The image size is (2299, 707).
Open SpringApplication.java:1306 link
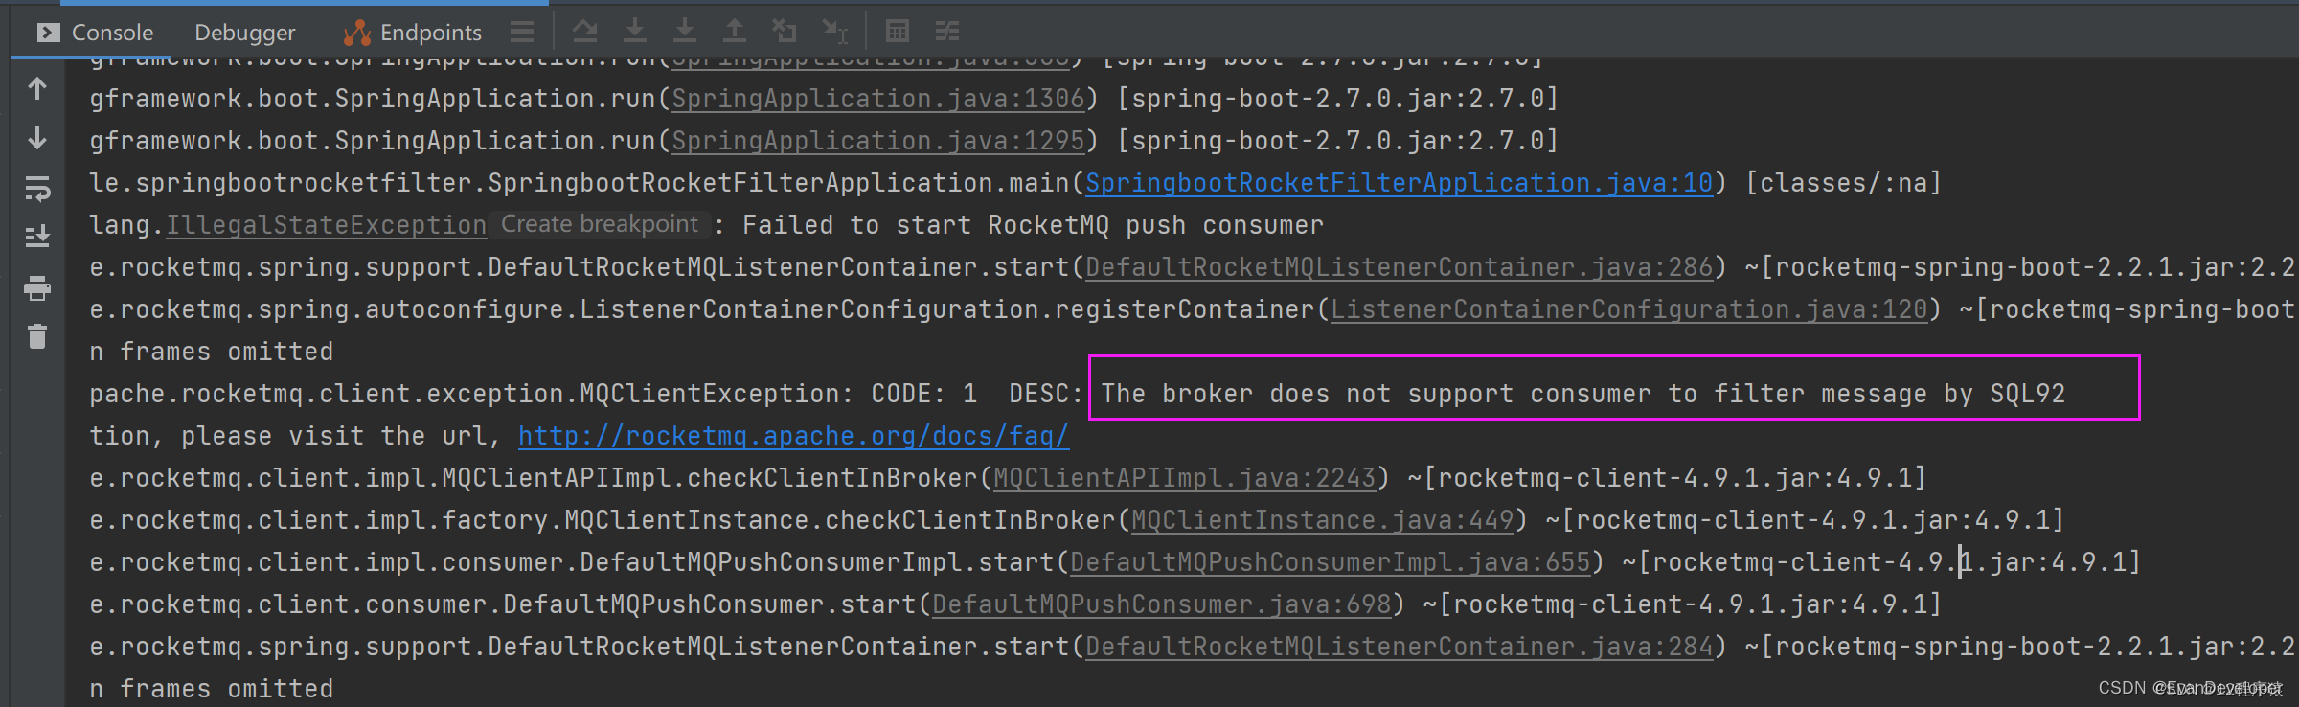878,99
